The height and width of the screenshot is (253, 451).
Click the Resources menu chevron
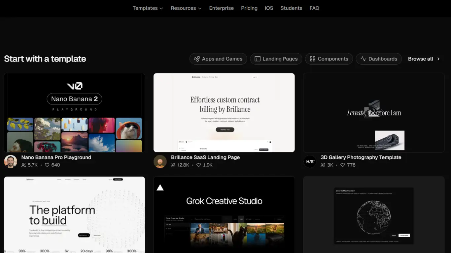click(x=200, y=9)
